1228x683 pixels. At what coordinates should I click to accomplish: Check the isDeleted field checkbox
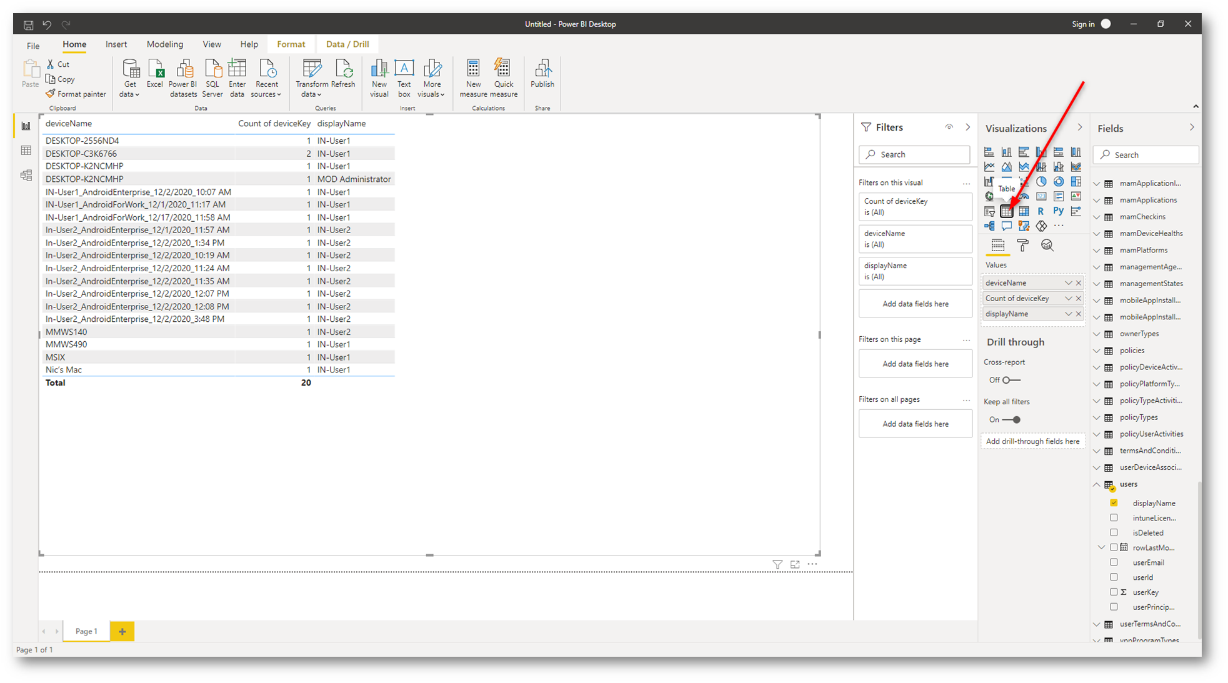1114,532
